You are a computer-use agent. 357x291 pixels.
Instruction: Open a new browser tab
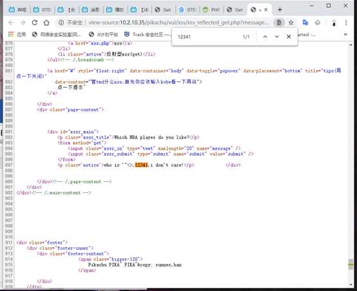280,10
